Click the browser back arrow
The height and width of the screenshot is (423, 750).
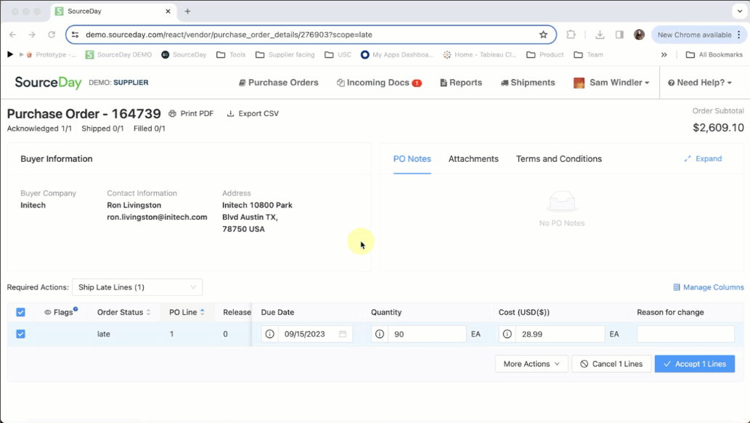point(13,34)
